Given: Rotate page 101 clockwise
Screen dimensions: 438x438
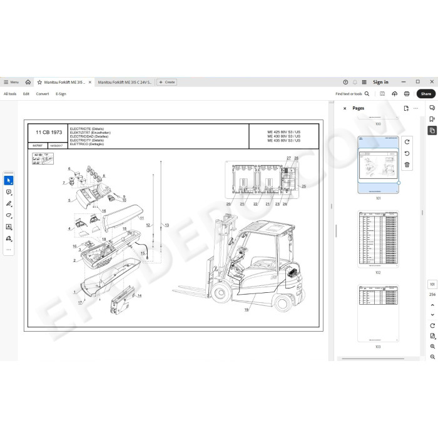Looking at the screenshot, I should pyautogui.click(x=407, y=142).
